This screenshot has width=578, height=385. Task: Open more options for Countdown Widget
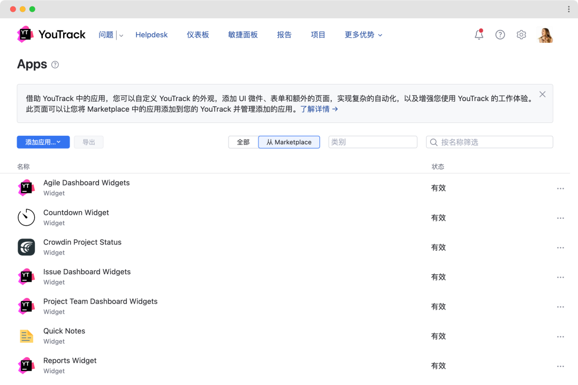(560, 218)
